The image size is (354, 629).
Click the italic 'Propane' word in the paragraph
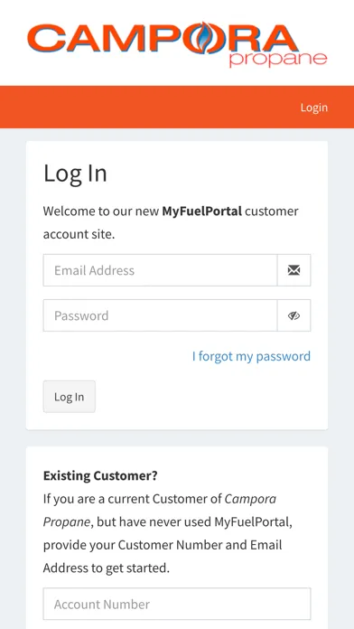(x=66, y=522)
